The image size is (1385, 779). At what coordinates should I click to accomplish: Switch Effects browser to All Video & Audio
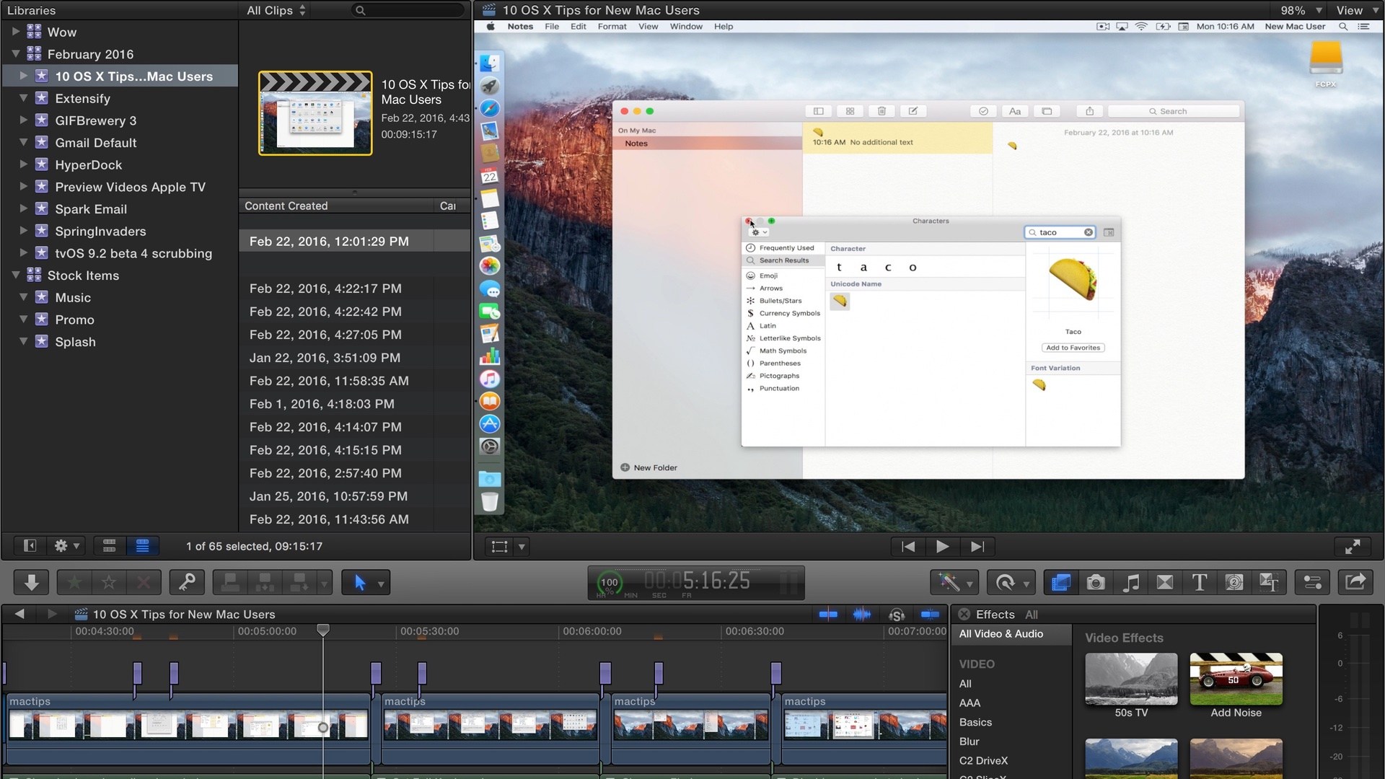(x=1001, y=634)
